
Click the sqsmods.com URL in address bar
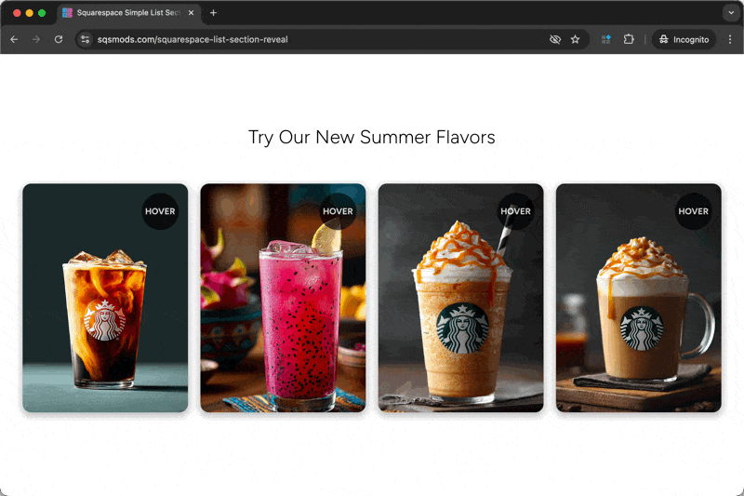(x=193, y=39)
